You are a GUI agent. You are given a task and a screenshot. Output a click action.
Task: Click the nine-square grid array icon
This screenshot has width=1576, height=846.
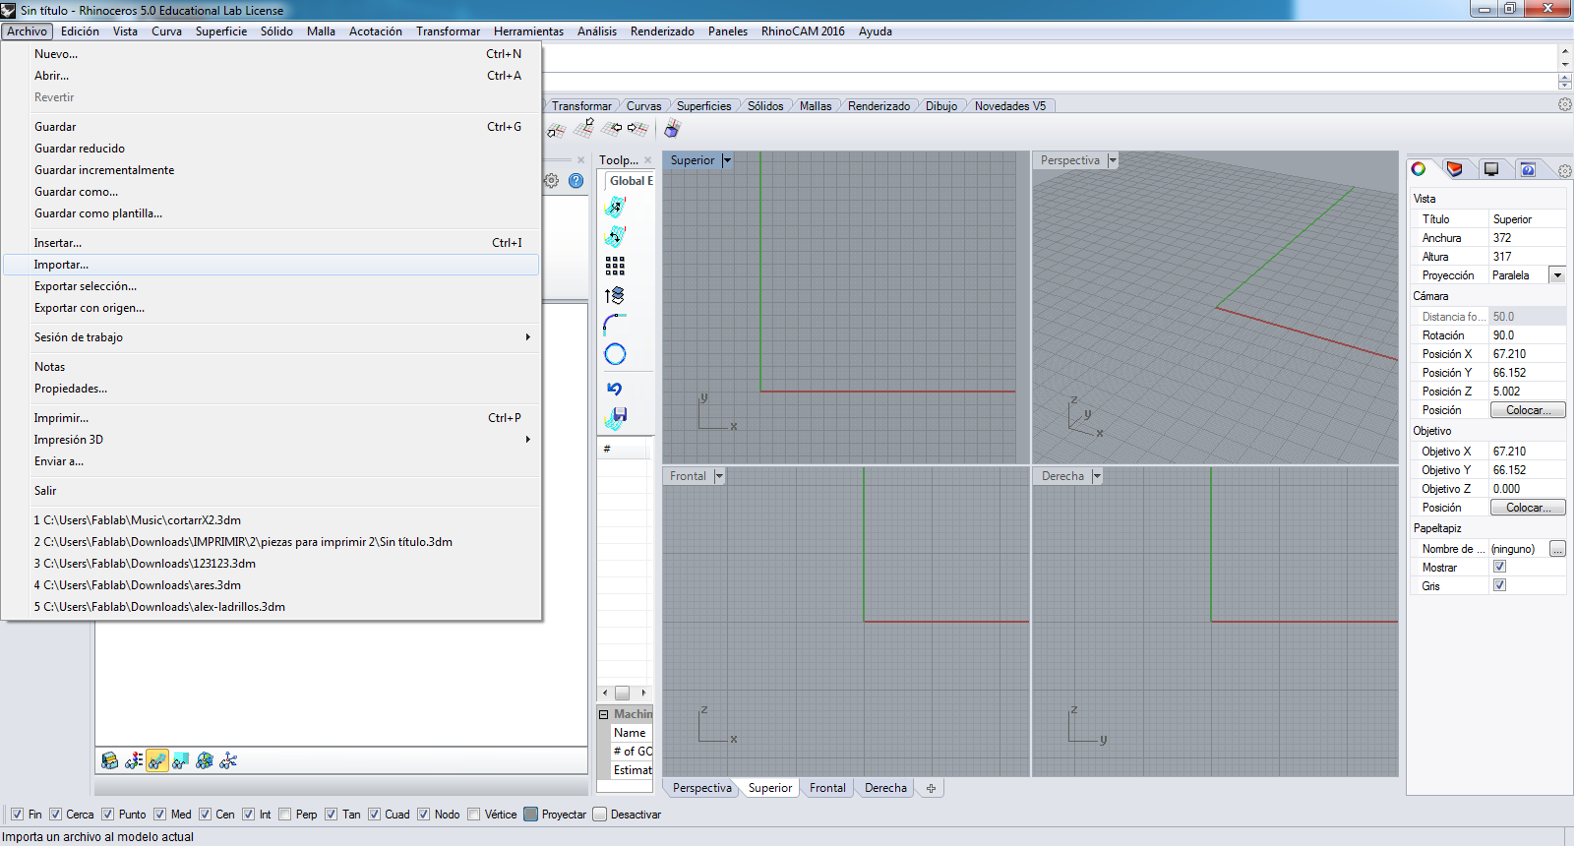[x=615, y=266]
